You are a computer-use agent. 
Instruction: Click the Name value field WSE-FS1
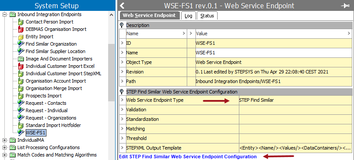(274, 53)
